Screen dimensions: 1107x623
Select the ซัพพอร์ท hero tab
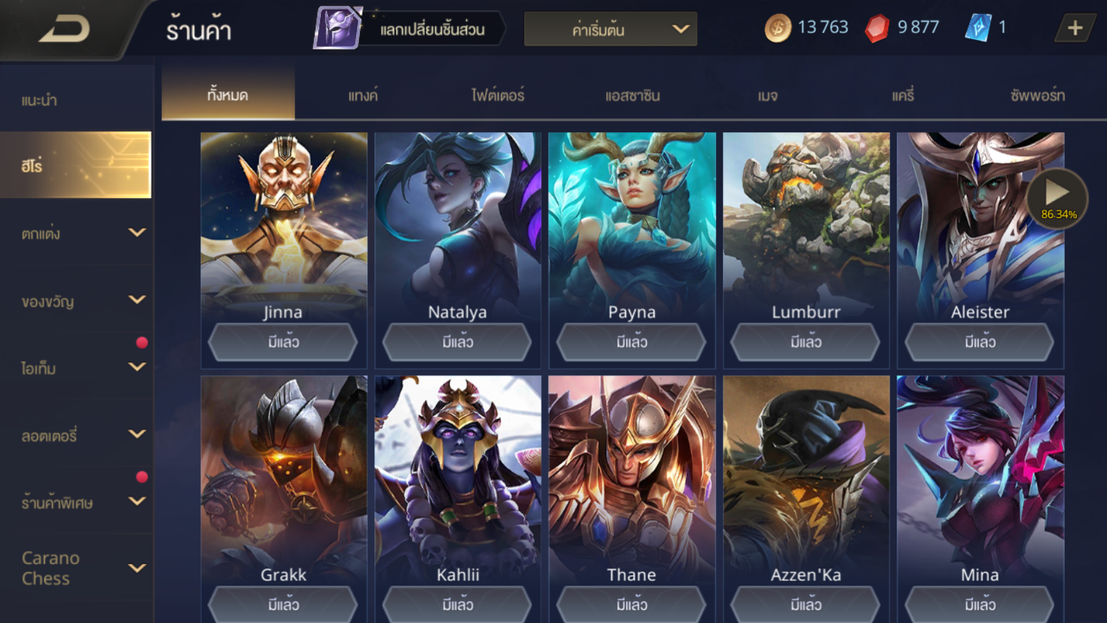1036,95
